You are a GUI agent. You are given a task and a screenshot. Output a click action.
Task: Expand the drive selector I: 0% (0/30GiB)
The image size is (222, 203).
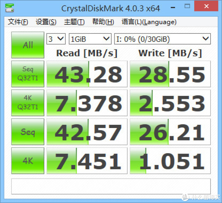(162, 39)
